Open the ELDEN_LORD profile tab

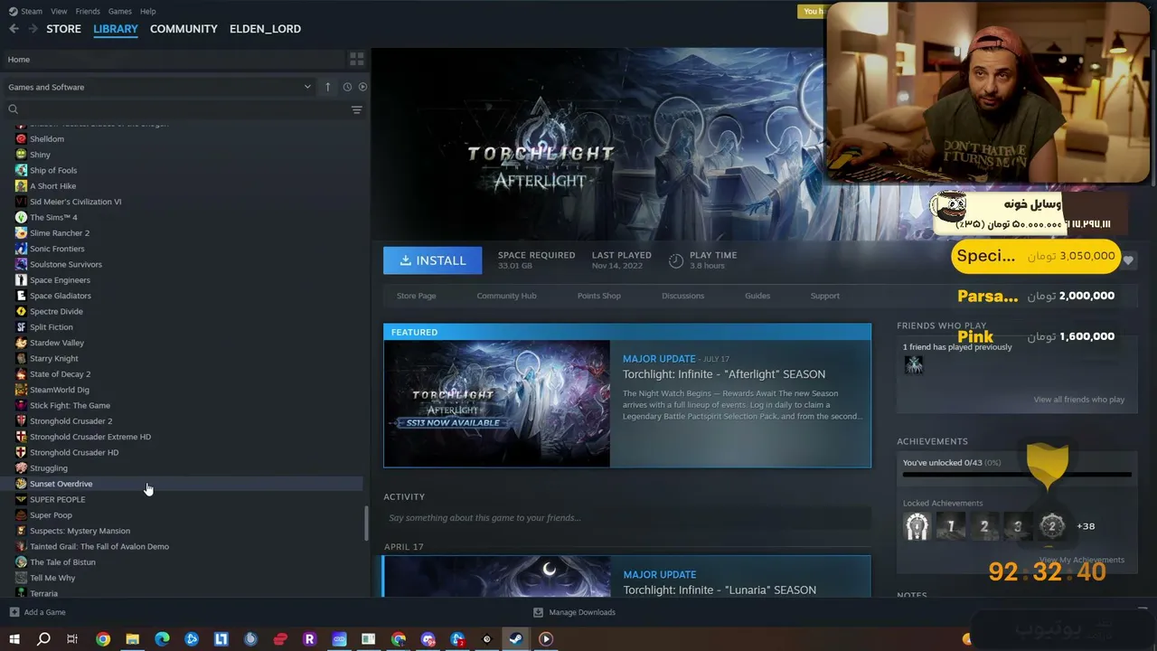(265, 29)
